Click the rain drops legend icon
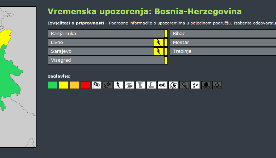 195,85
